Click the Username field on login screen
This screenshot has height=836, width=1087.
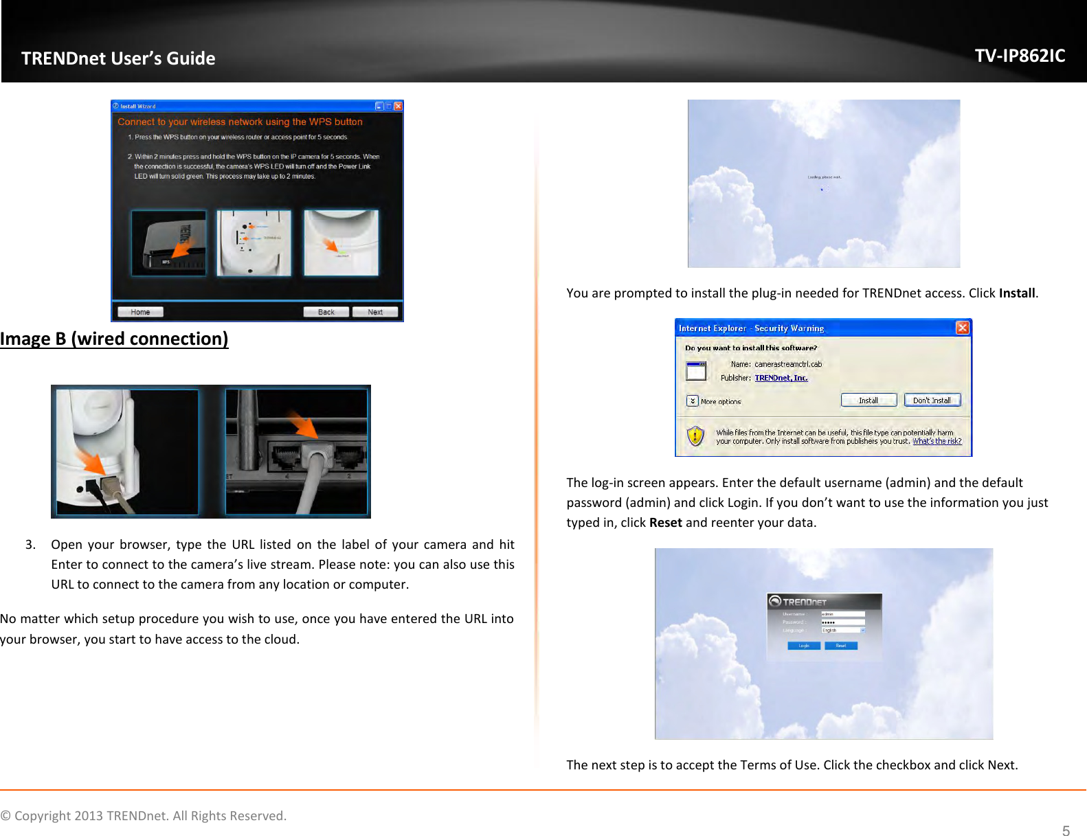[842, 614]
